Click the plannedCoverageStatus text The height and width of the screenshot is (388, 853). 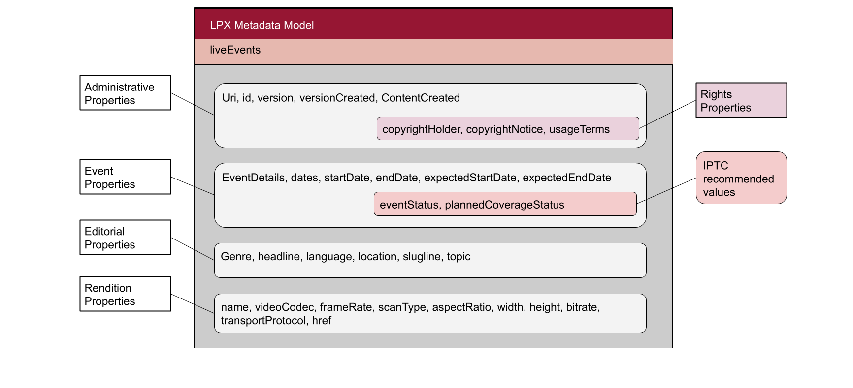504,205
